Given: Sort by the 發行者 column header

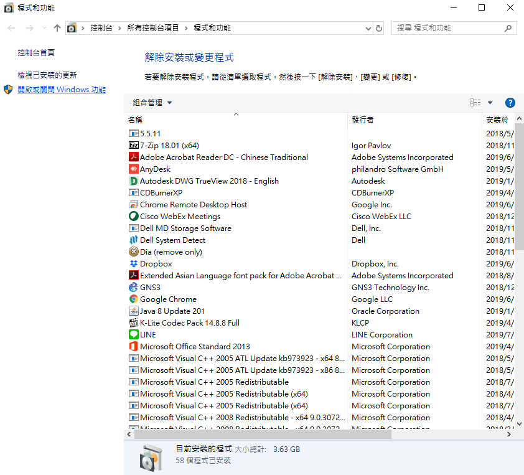Looking at the screenshot, I should click(x=414, y=120).
